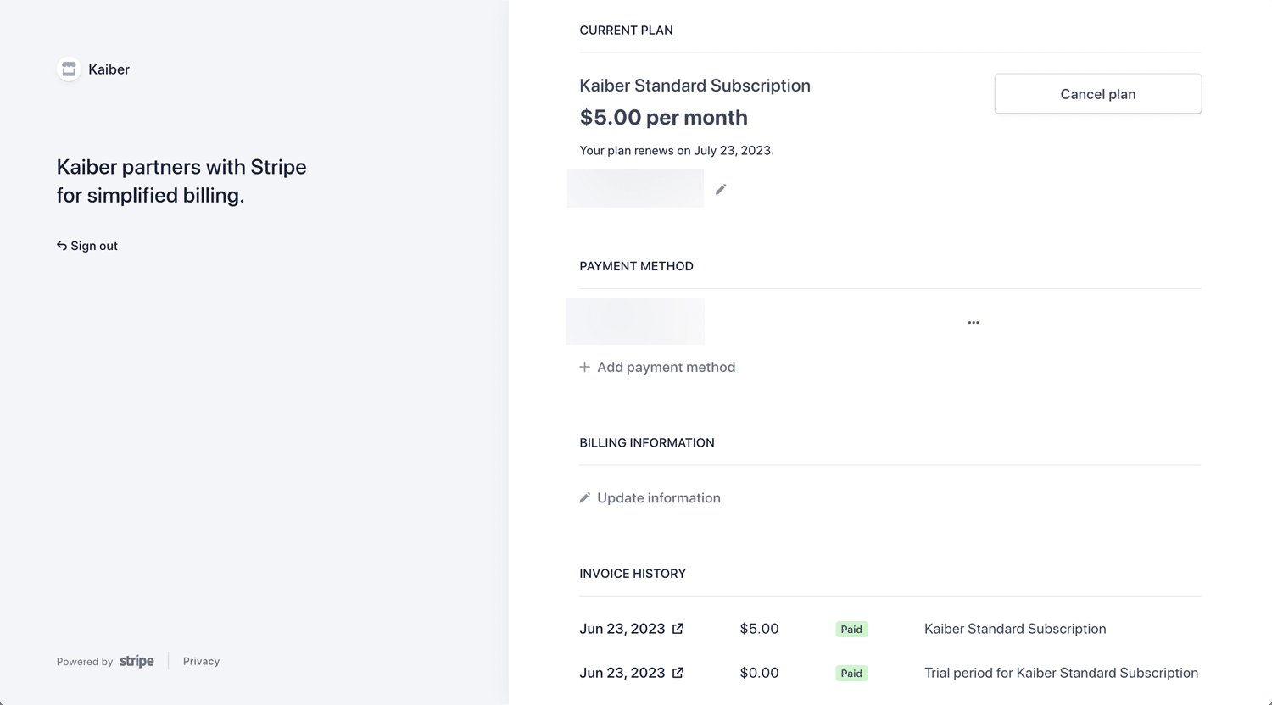Click the Kaiber Standard Subscription invoice description
Image resolution: width=1272 pixels, height=705 pixels.
pos(1015,629)
